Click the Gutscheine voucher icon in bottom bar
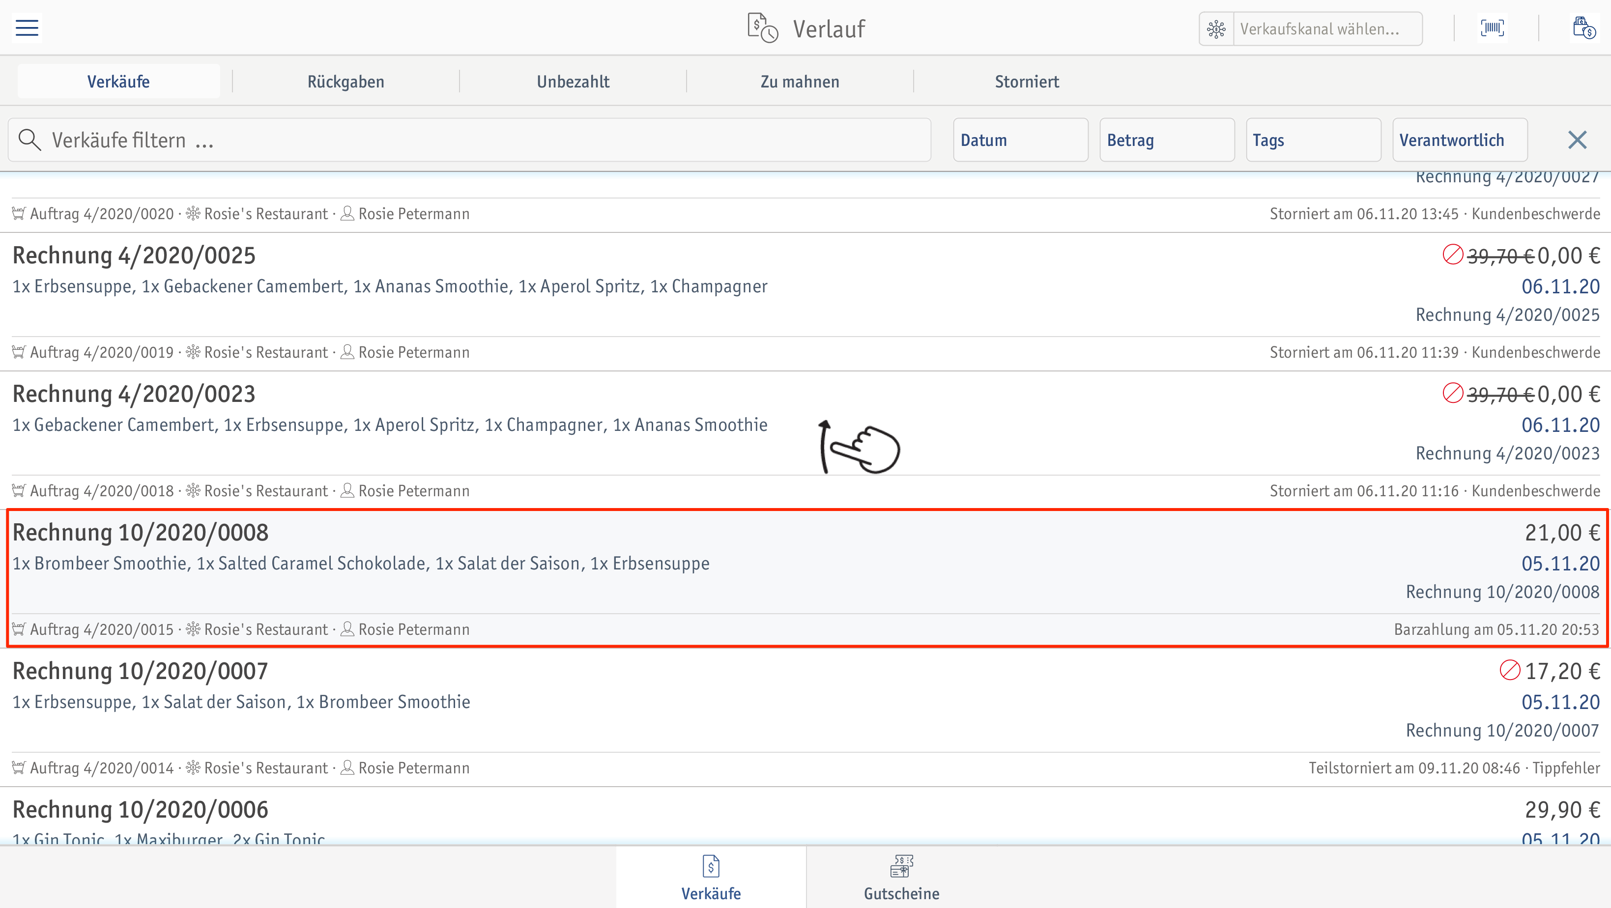The height and width of the screenshot is (908, 1611). (901, 867)
